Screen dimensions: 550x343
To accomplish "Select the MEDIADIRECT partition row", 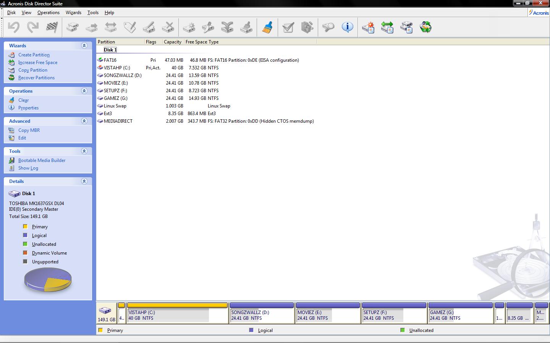I will click(205, 121).
